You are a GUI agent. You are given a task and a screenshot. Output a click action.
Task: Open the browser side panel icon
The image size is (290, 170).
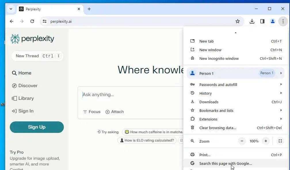click(262, 21)
